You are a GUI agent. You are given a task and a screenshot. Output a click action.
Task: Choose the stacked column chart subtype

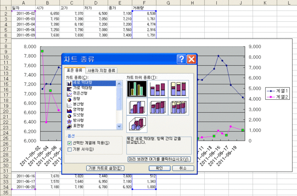(x=158, y=89)
